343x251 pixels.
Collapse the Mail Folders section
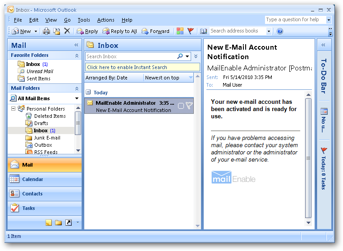77,88
